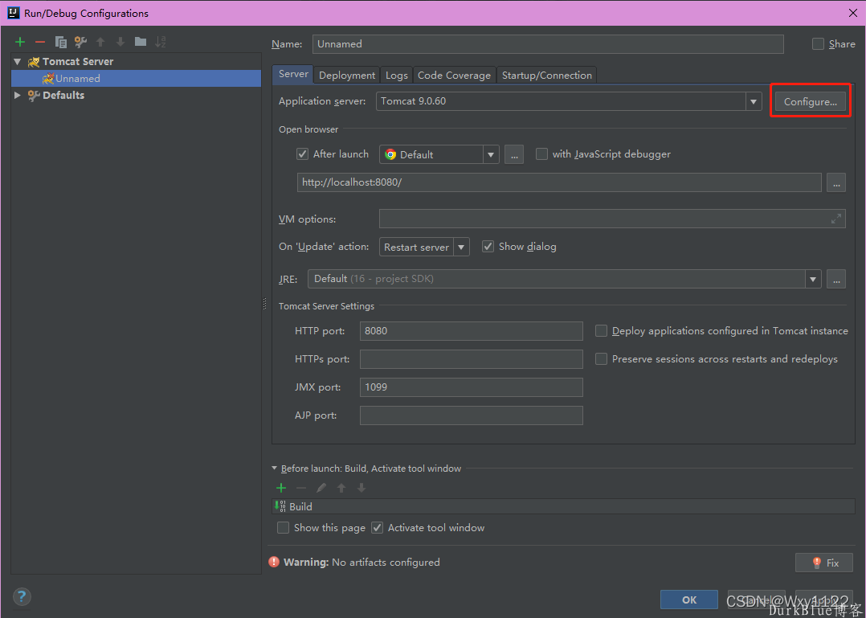
Task: Move configuration down arrow in left toolbar
Action: pyautogui.click(x=121, y=42)
